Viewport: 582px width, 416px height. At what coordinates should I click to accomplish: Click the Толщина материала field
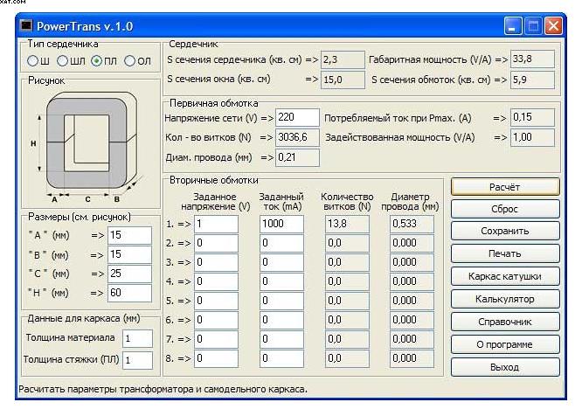tap(138, 338)
